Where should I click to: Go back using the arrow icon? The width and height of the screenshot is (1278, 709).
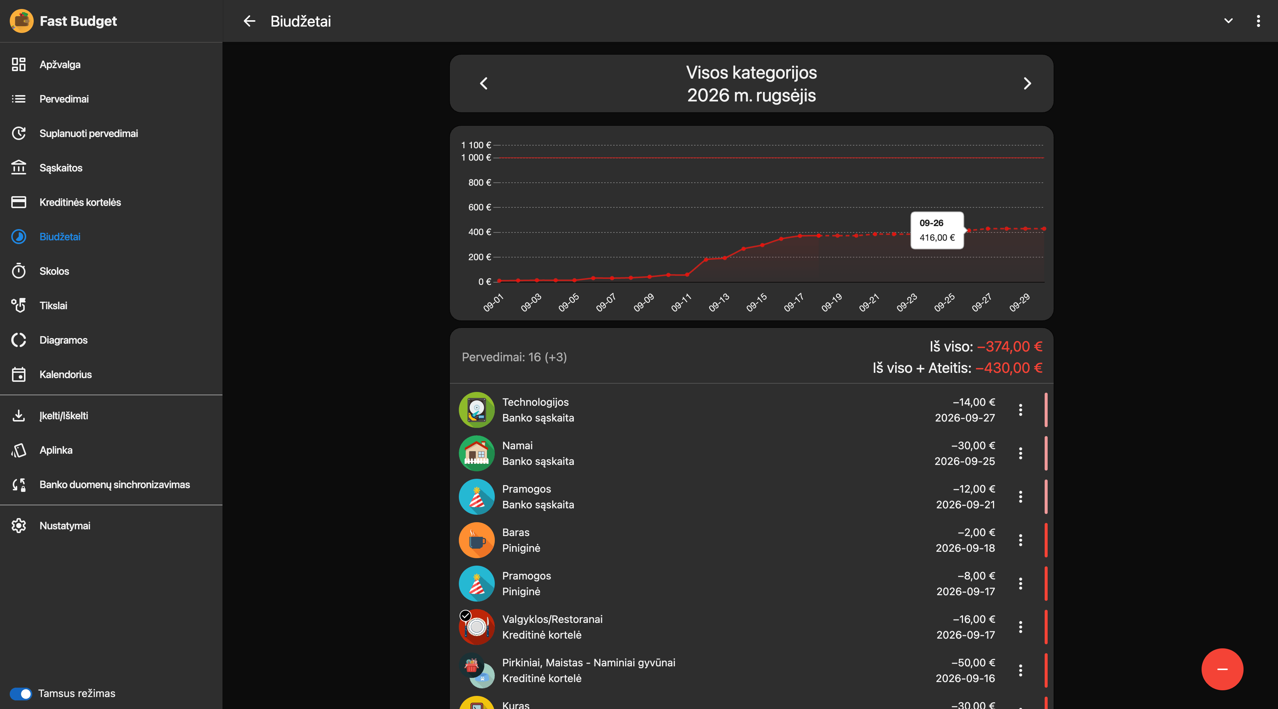[249, 21]
